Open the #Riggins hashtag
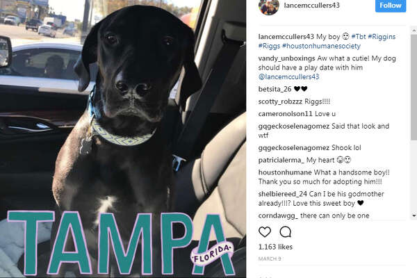 tap(382, 36)
